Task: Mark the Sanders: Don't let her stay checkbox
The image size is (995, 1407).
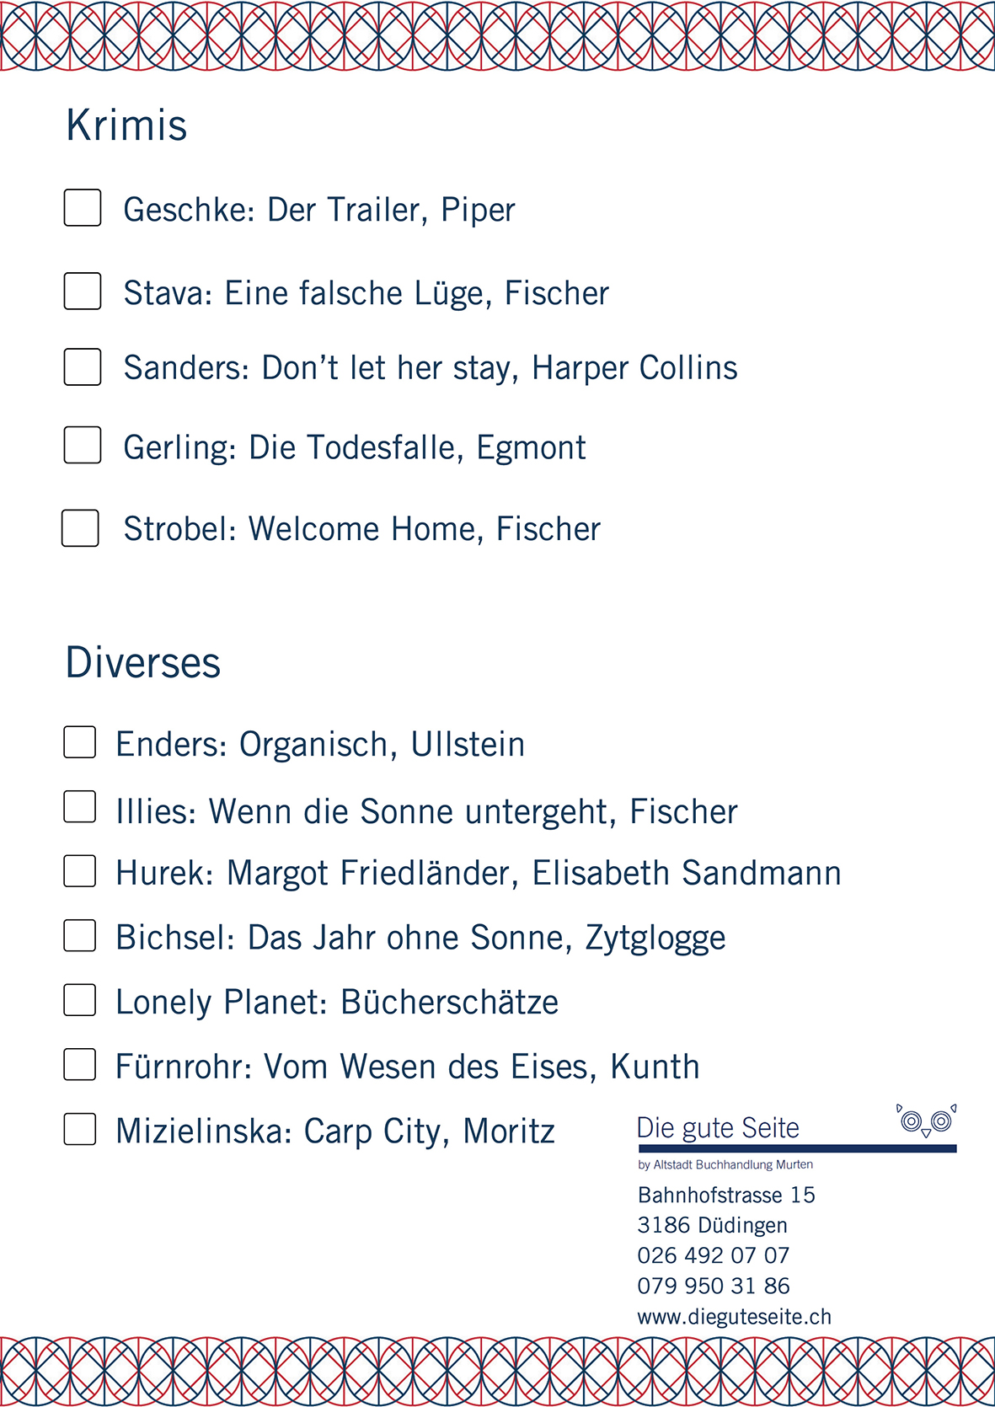Action: click(x=83, y=367)
